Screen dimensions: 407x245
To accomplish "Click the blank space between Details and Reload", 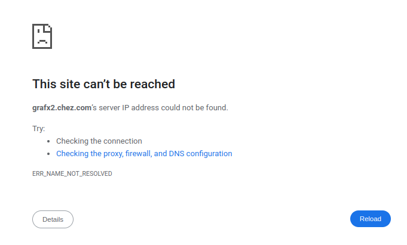I will point(209,219).
